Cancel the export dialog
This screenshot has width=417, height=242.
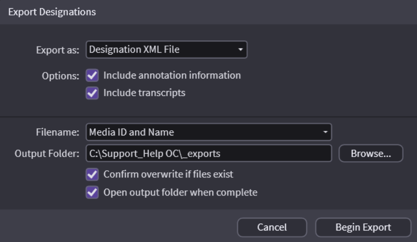272,227
